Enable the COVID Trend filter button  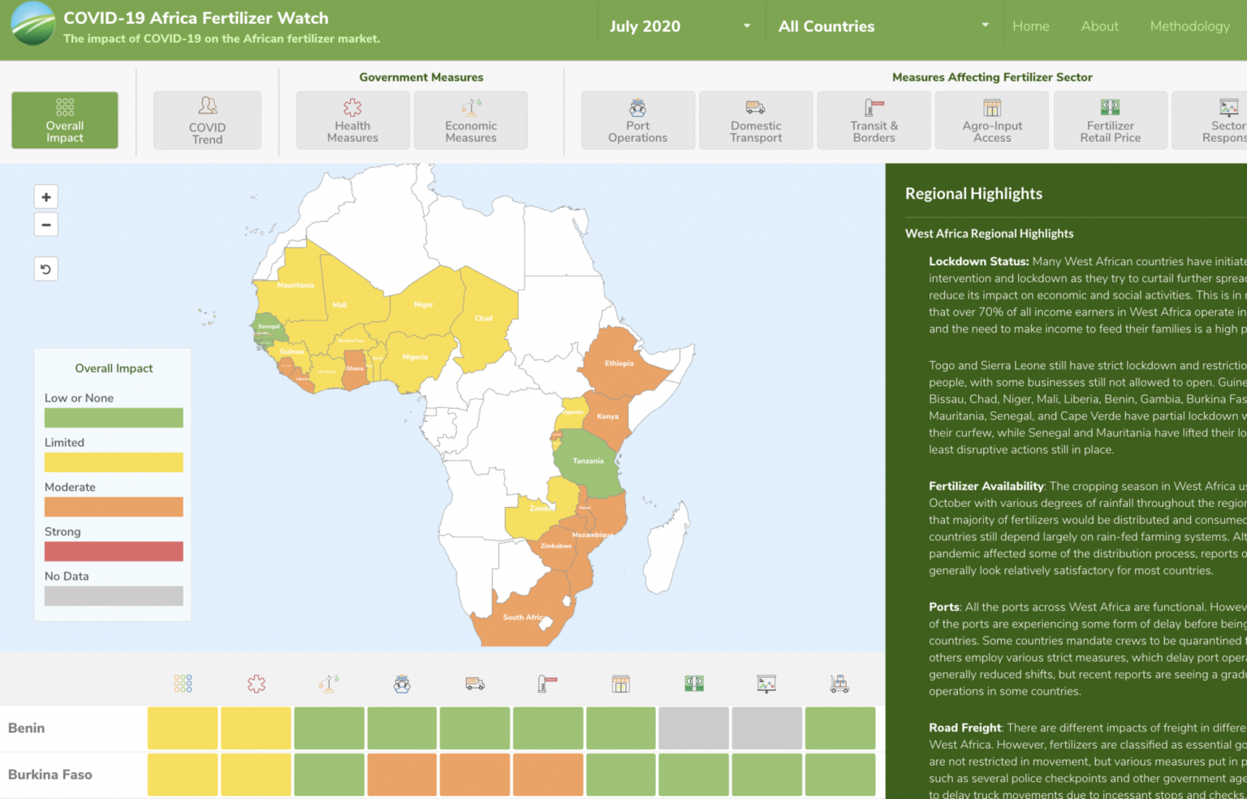pyautogui.click(x=207, y=120)
